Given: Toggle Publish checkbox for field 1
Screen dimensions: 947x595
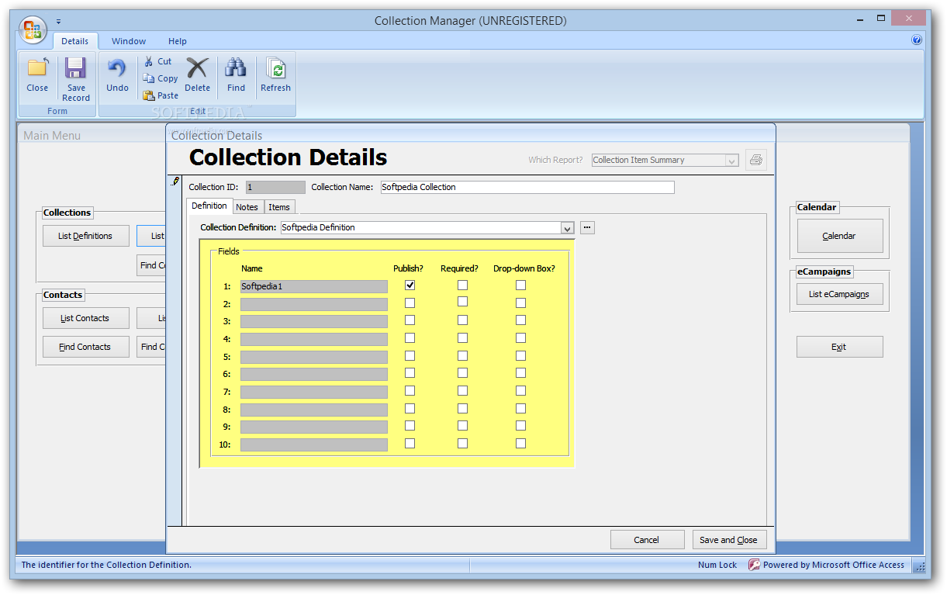Looking at the screenshot, I should [410, 285].
